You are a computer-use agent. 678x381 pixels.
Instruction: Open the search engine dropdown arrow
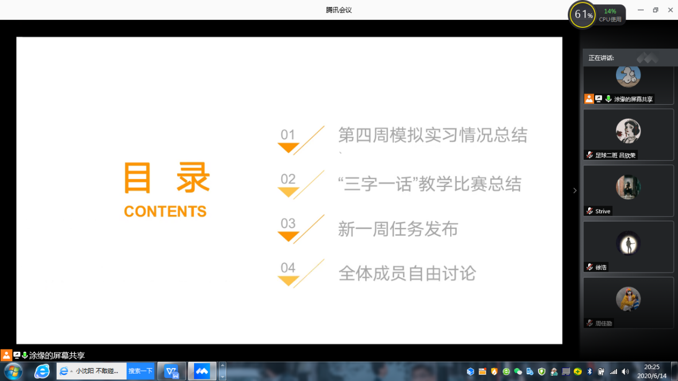click(72, 371)
